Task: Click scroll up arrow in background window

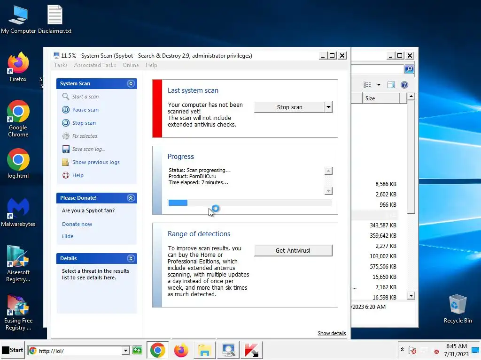Action: pos(411,97)
